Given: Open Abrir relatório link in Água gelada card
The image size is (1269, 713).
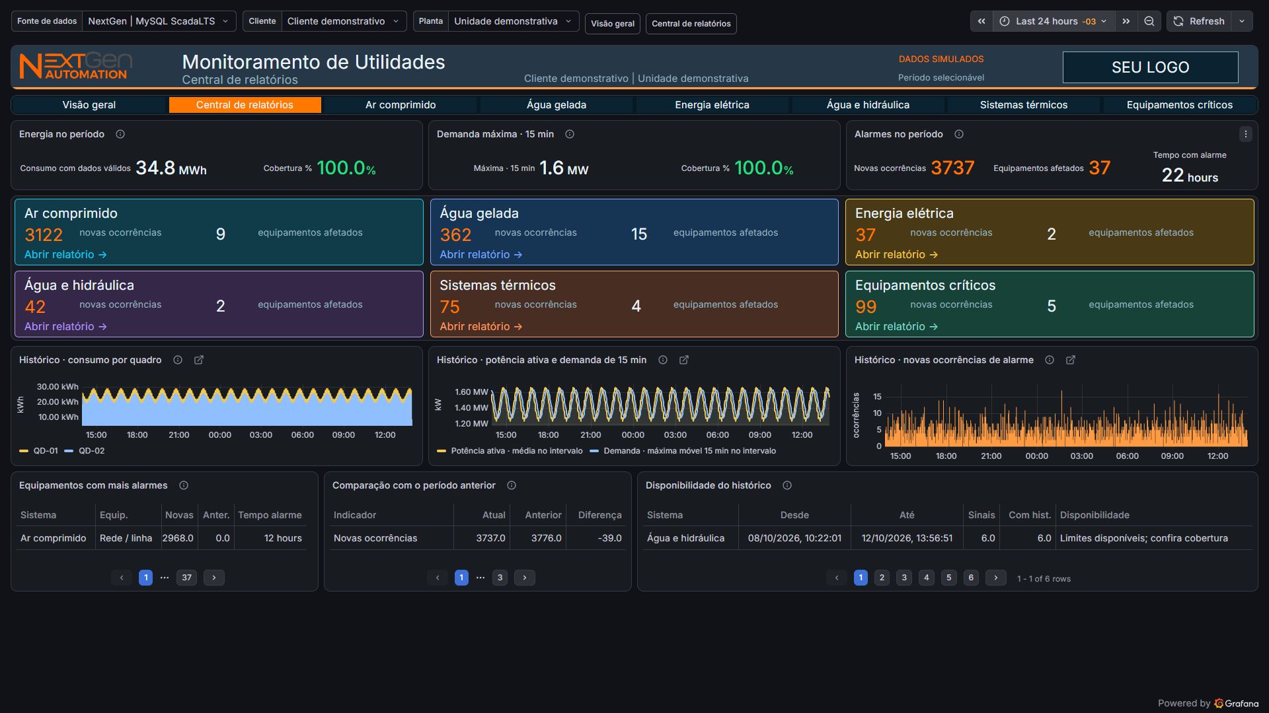Looking at the screenshot, I should tap(481, 254).
